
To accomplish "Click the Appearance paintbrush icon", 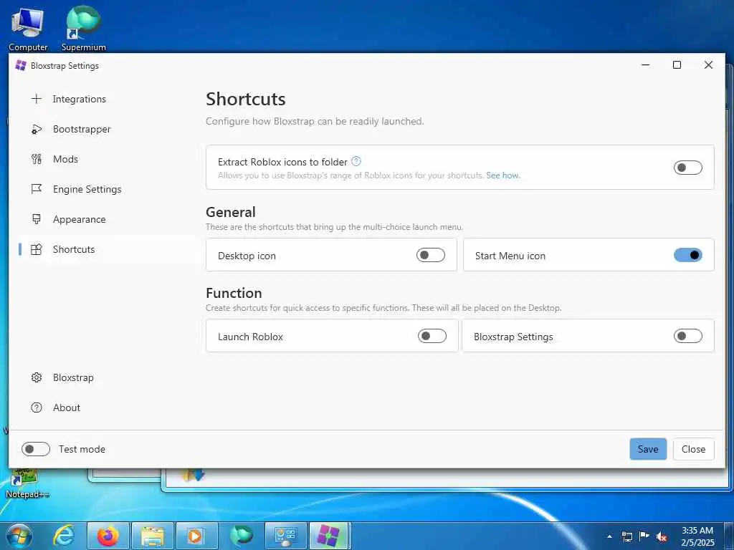I will (x=37, y=219).
